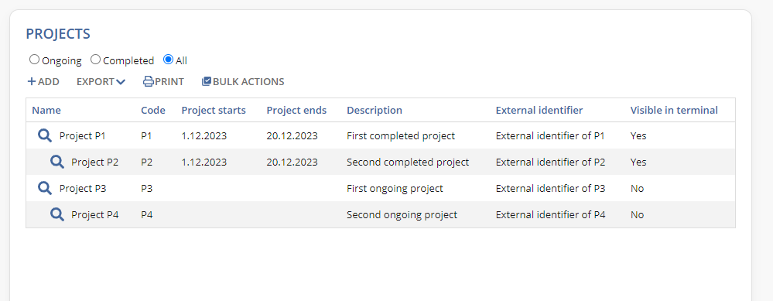
Task: Click the printer icon beside PRINT
Action: (x=149, y=82)
